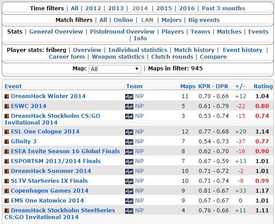The width and height of the screenshot is (275, 224).
Task: Open the Info stats link
Action: pyautogui.click(x=140, y=38)
